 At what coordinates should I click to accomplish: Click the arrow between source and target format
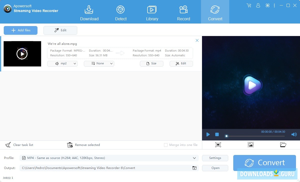point(120,53)
